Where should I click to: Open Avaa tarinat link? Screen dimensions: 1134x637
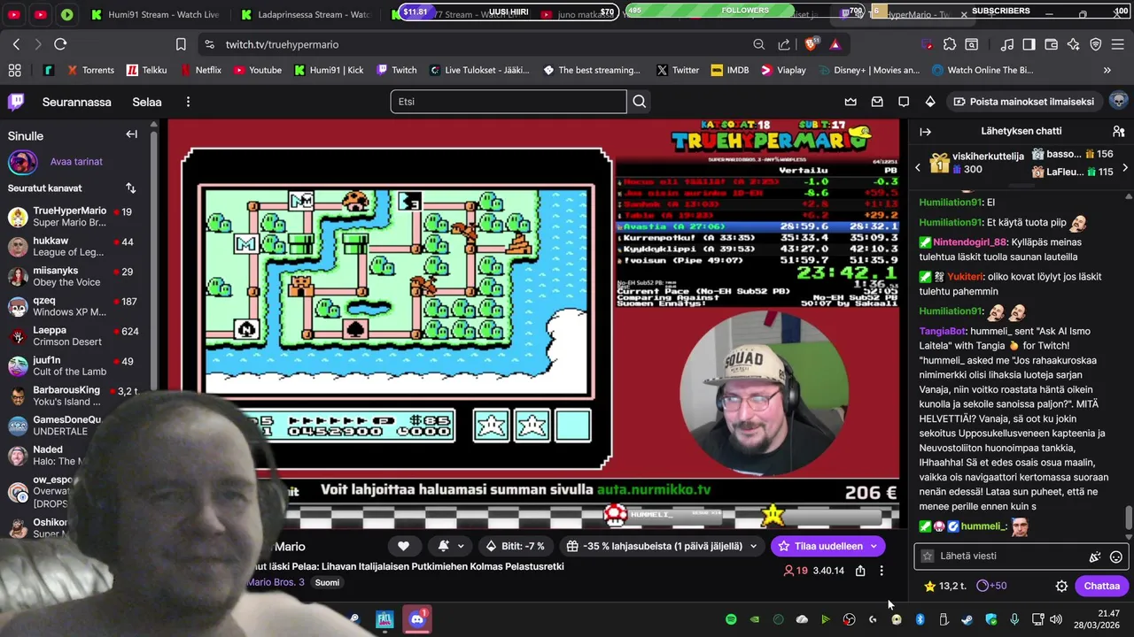tap(76, 162)
